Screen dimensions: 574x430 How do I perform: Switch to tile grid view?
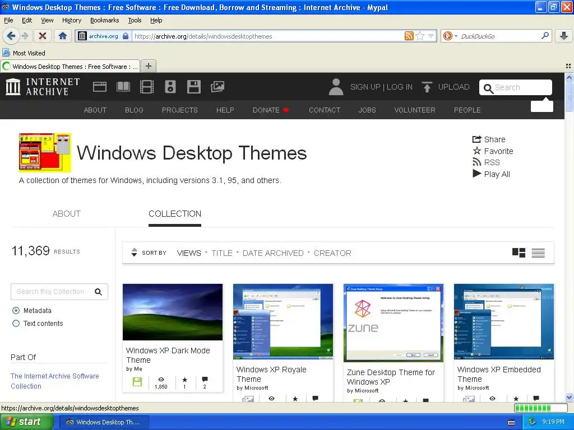click(x=519, y=253)
